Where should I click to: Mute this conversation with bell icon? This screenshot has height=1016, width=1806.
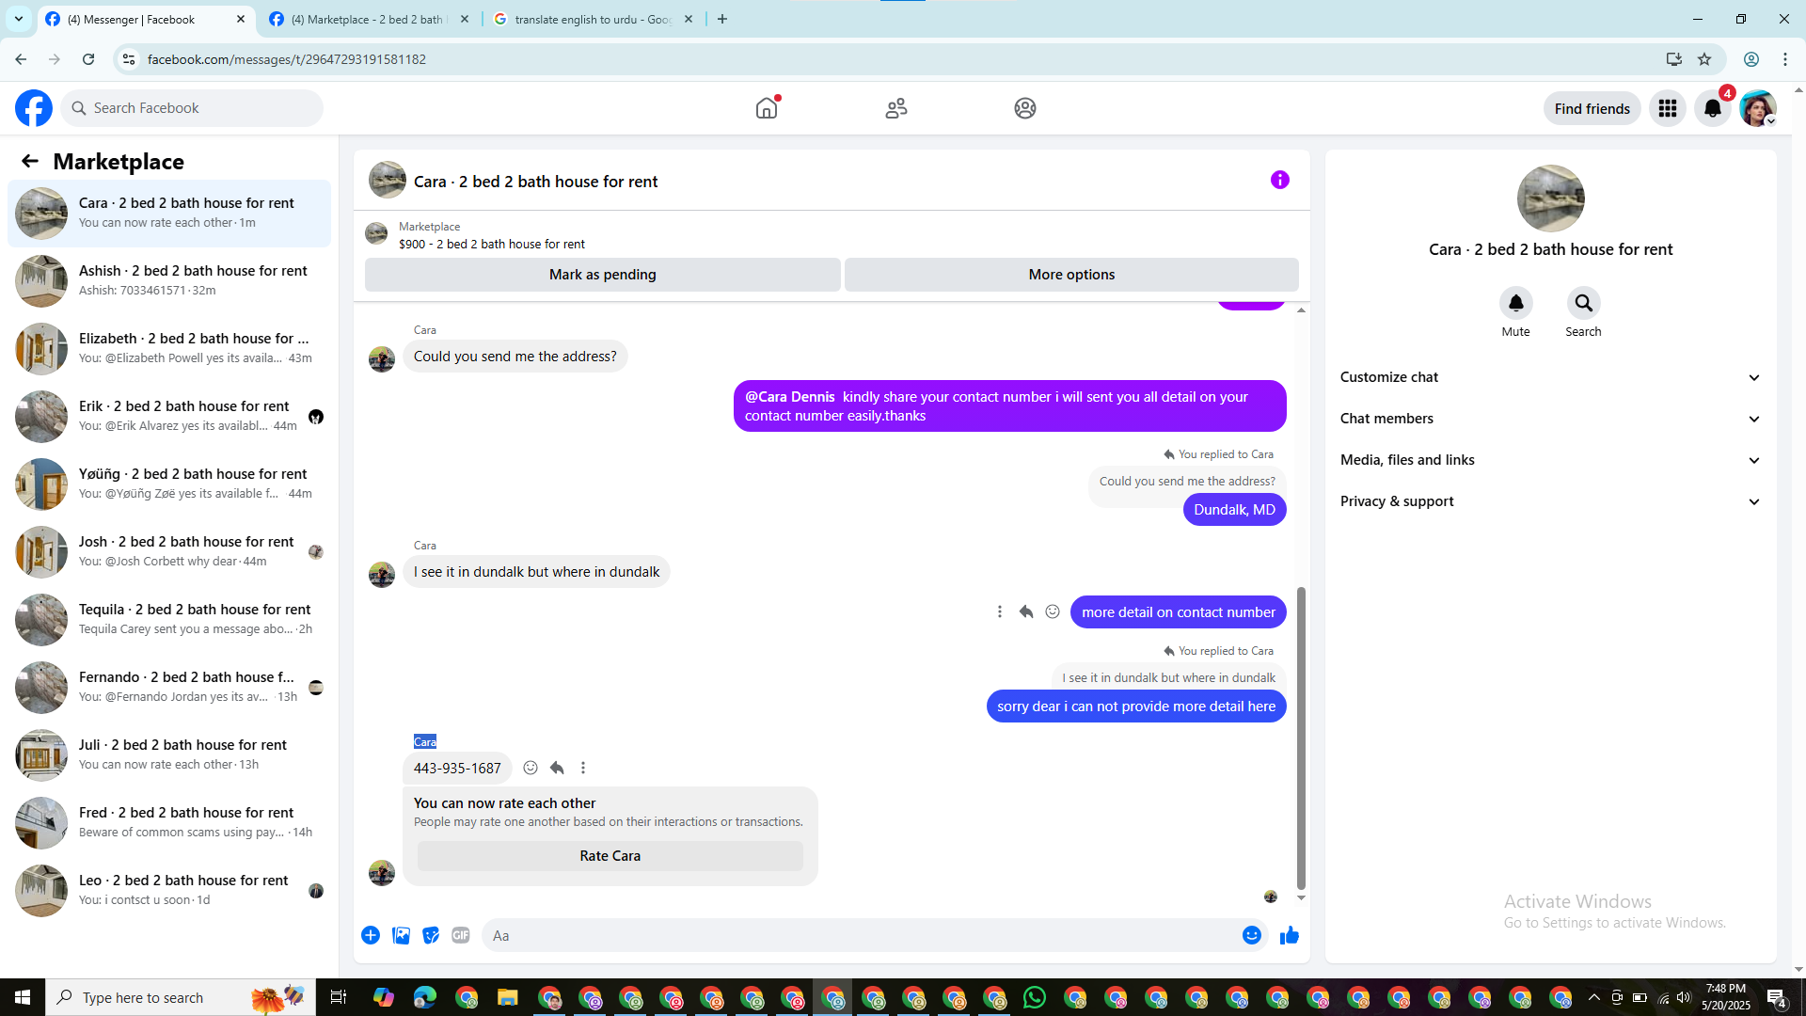point(1515,303)
